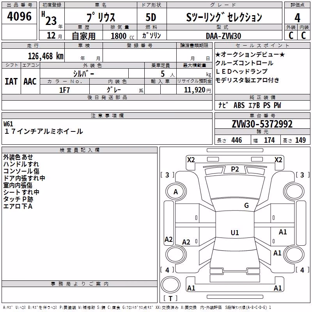Click the ナビ equipment entry

pyautogui.click(x=223, y=105)
